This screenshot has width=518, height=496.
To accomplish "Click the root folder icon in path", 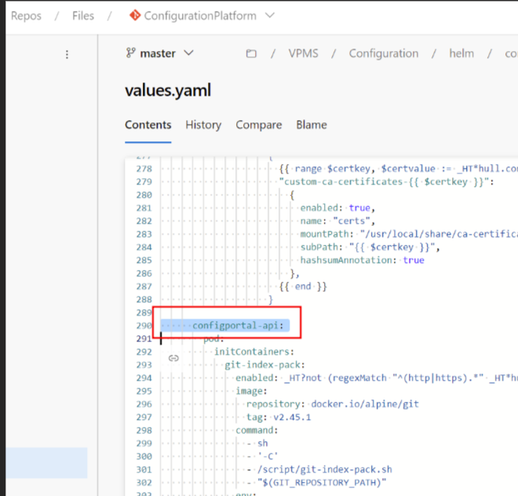I will [x=251, y=54].
